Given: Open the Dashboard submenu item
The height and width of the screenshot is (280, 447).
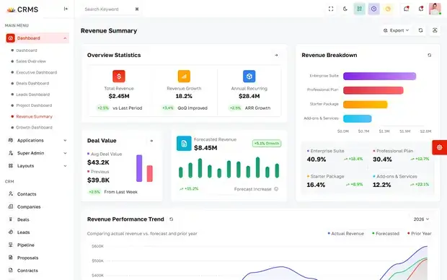Looking at the screenshot, I should pos(27,51).
